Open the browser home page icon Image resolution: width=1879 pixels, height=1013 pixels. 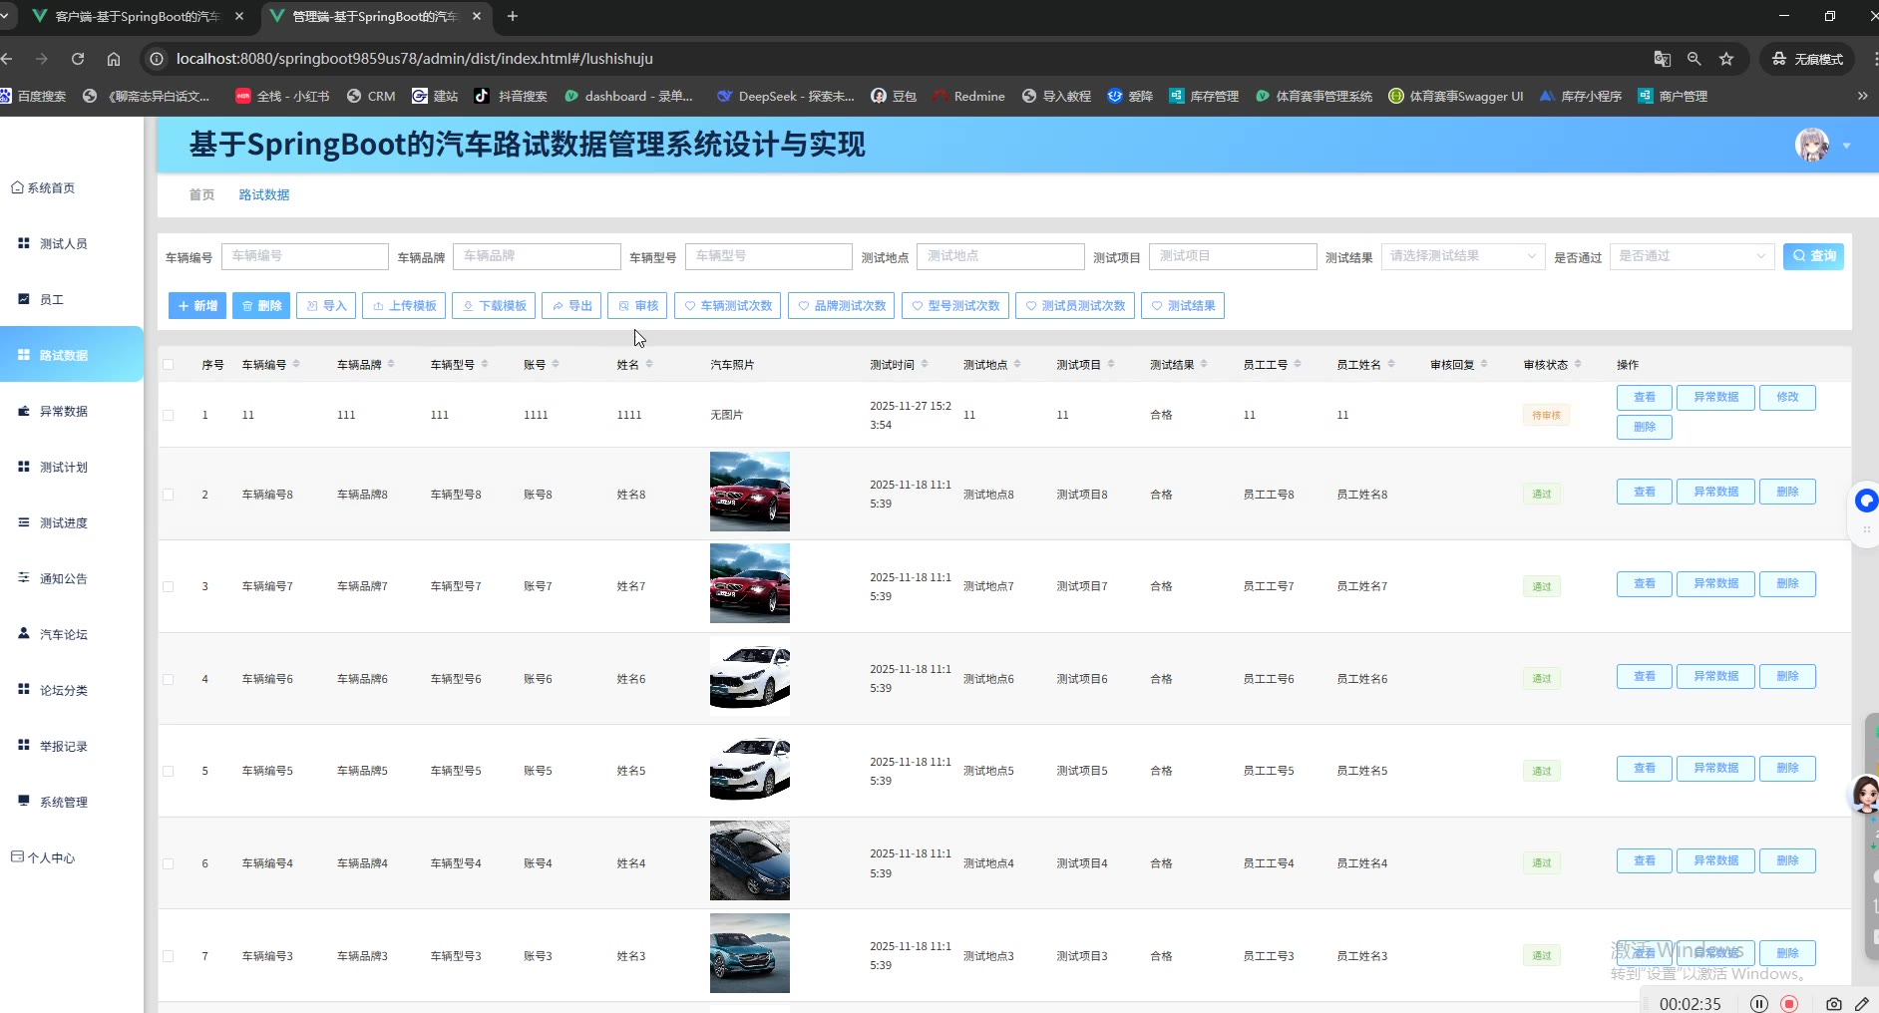(114, 59)
